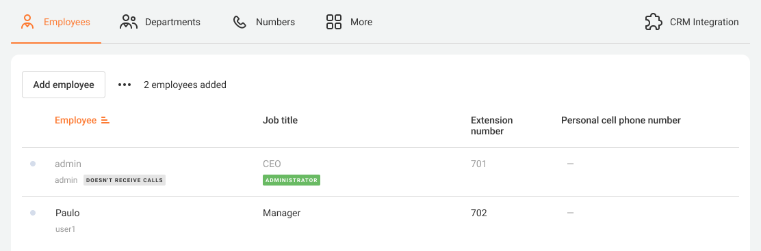The width and height of the screenshot is (761, 251).
Task: Click Paulo's status dot indicator
Action: coord(33,213)
